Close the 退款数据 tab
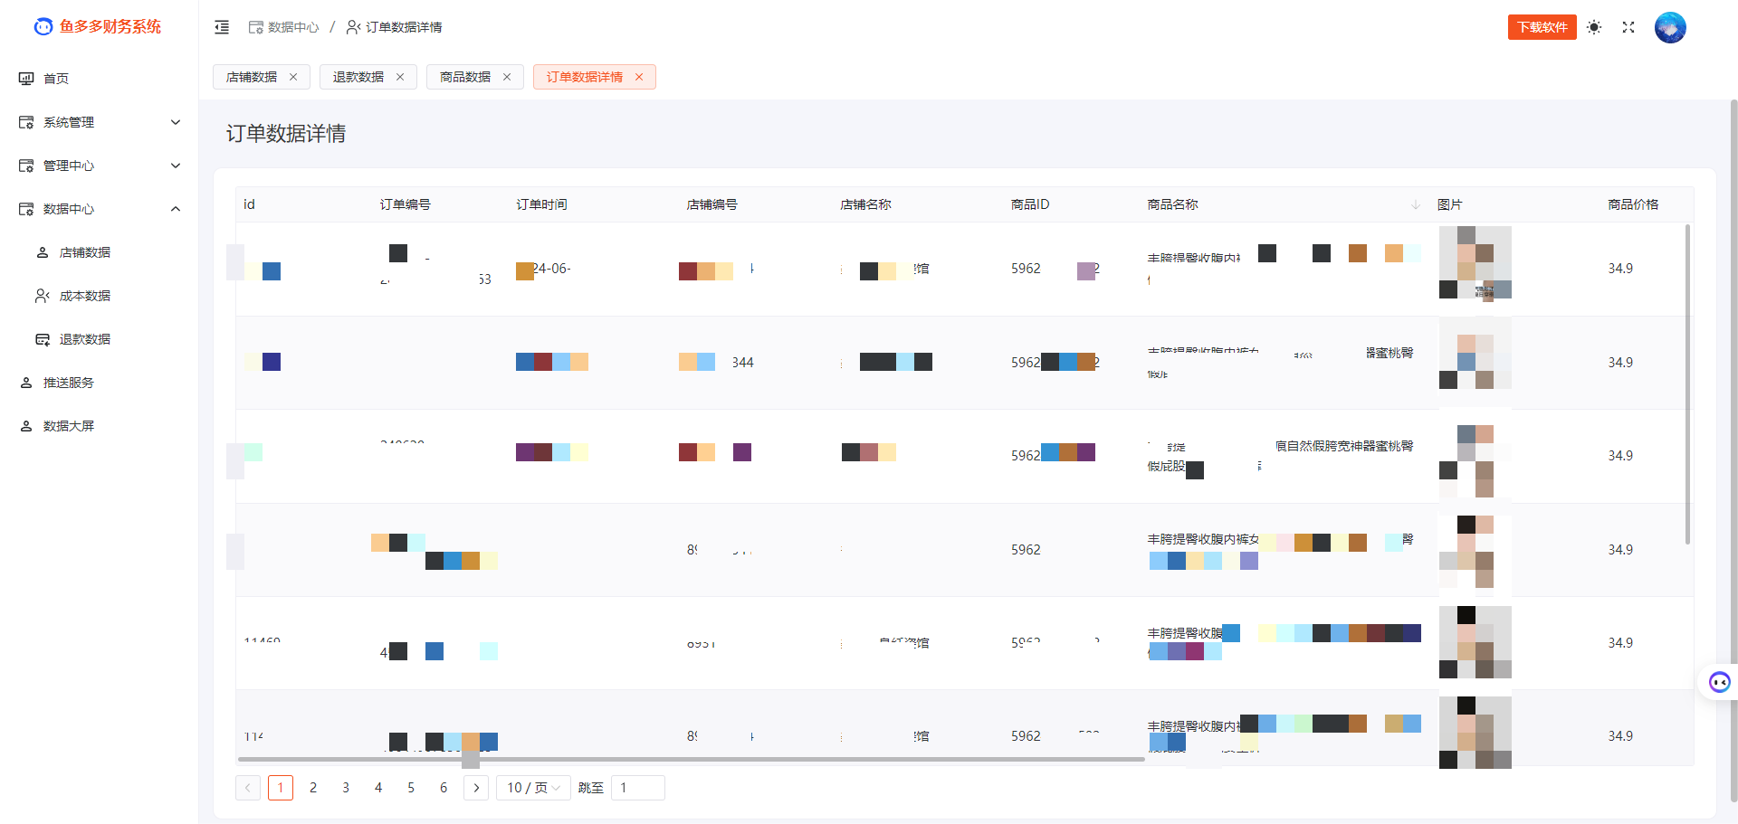 point(400,77)
